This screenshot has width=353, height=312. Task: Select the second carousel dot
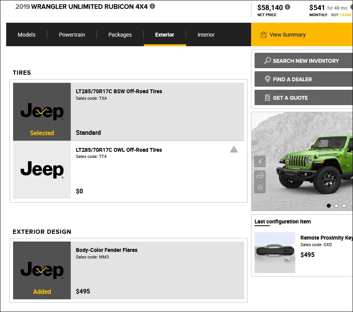(x=336, y=206)
